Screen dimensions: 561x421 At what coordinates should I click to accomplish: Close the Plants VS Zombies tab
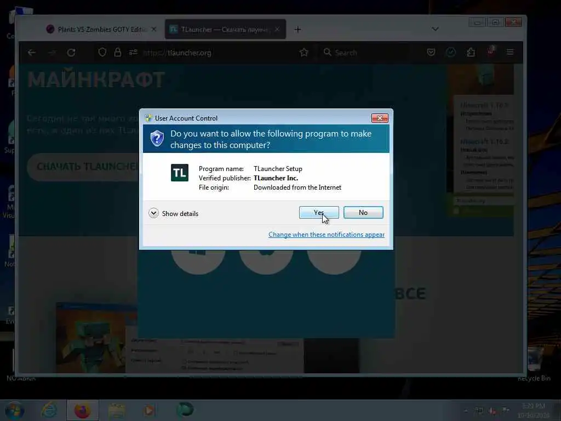point(154,30)
